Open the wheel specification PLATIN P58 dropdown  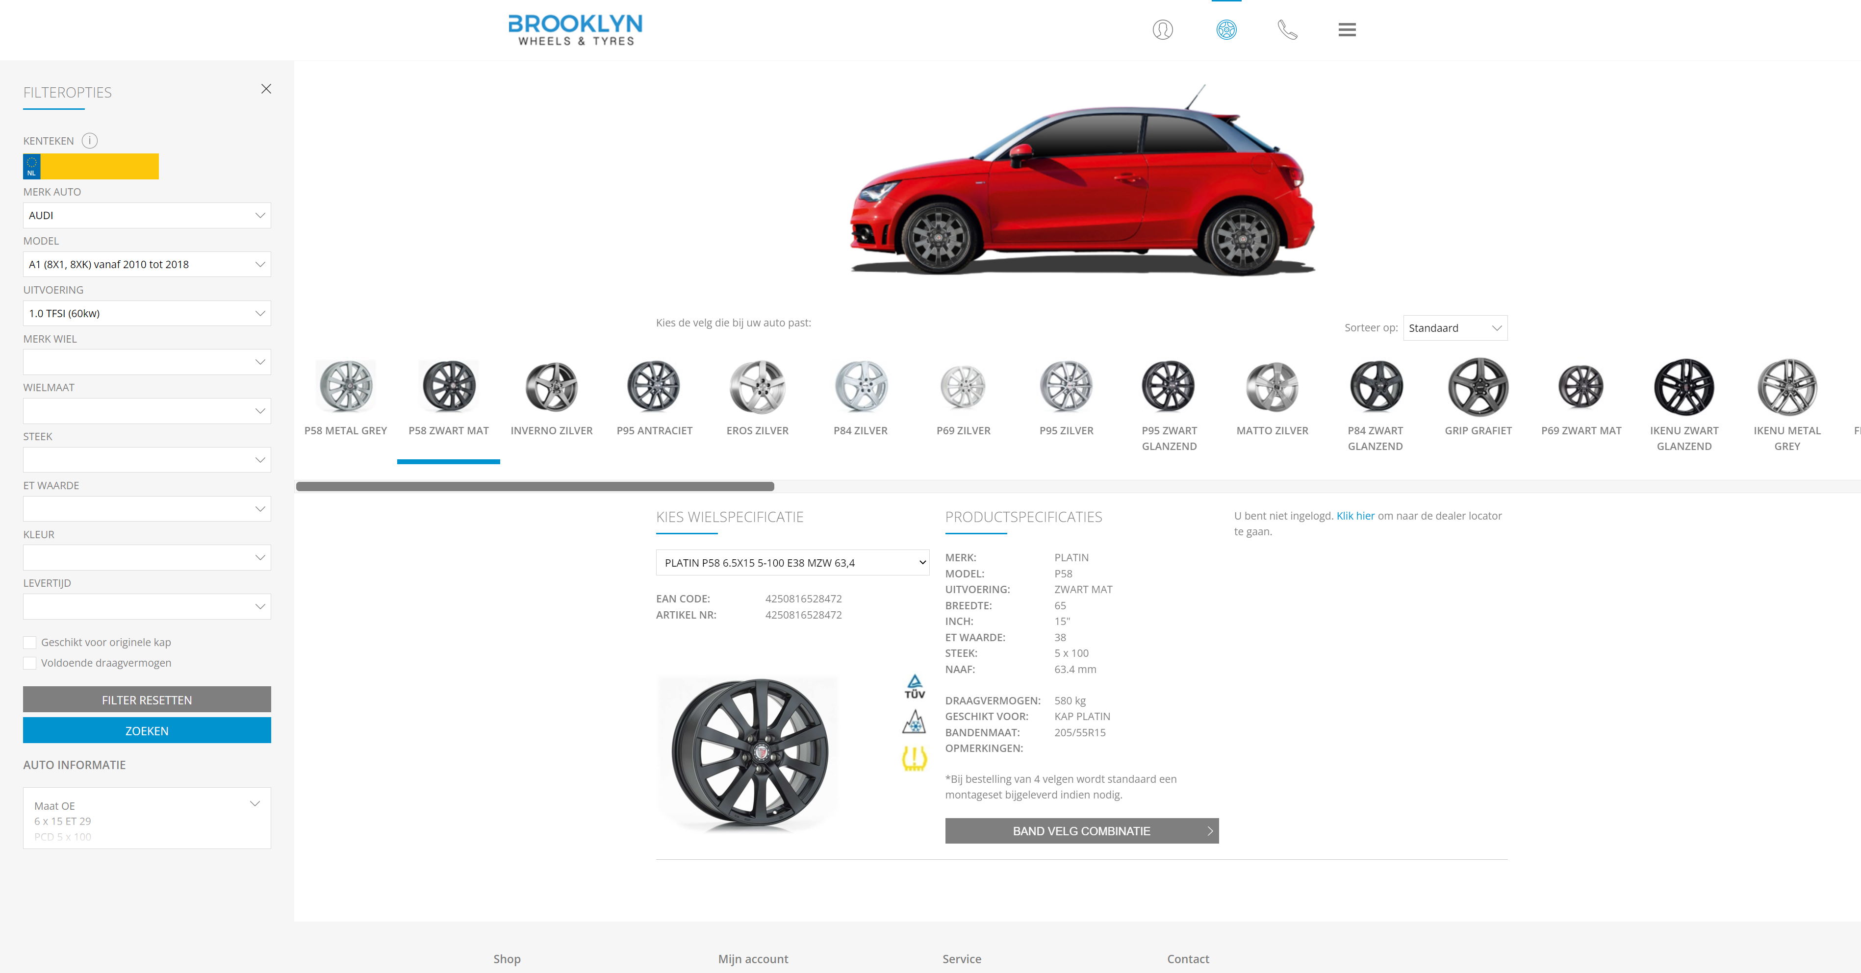coord(792,563)
